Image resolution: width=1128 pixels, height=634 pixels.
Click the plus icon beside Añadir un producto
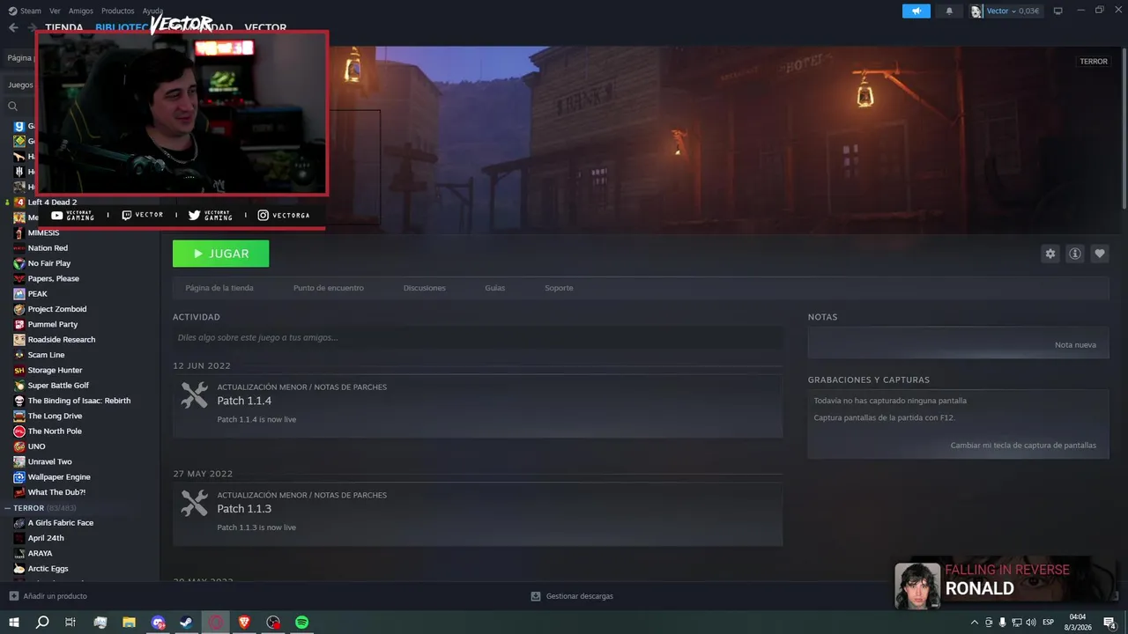tap(13, 596)
